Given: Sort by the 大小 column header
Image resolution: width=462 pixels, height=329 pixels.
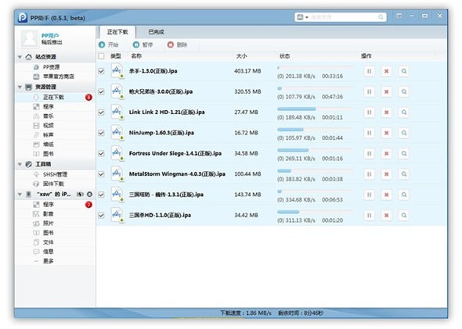Looking at the screenshot, I should pos(242,55).
